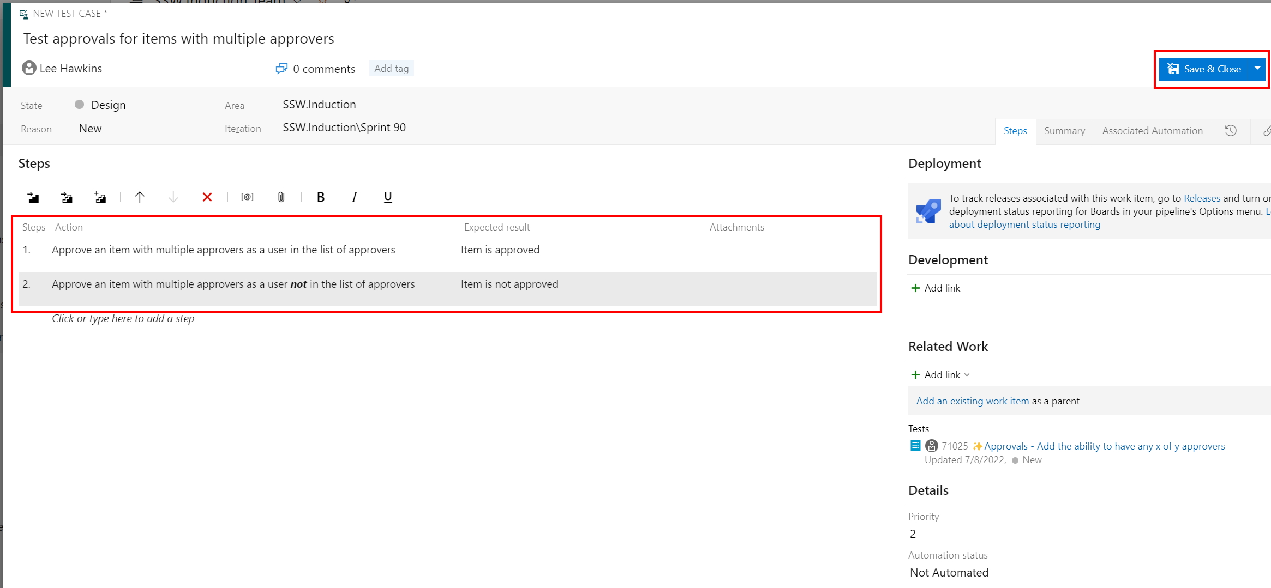Click the Insert step icon in Steps toolbar
The image size is (1271, 588).
pyautogui.click(x=33, y=197)
